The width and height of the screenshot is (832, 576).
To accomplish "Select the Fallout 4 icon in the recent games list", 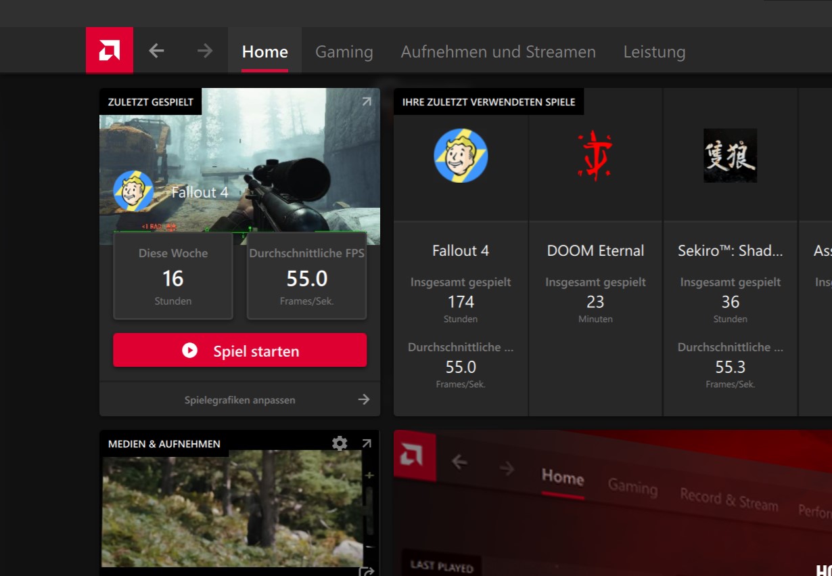I will click(461, 156).
